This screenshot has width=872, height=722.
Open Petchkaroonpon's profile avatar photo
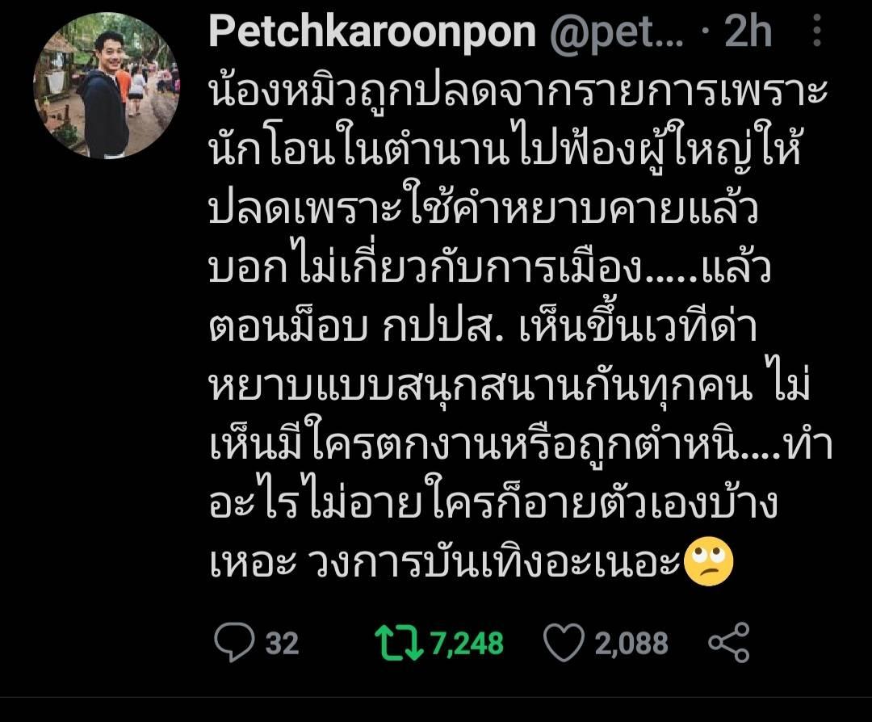tap(107, 86)
